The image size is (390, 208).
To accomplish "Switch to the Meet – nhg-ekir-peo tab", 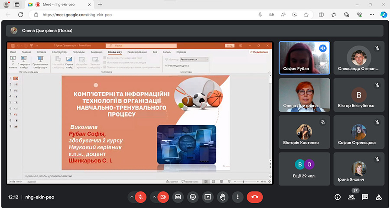I will tap(58, 4).
